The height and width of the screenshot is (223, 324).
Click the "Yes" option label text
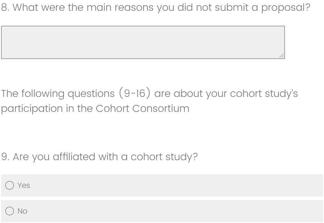coord(24,185)
